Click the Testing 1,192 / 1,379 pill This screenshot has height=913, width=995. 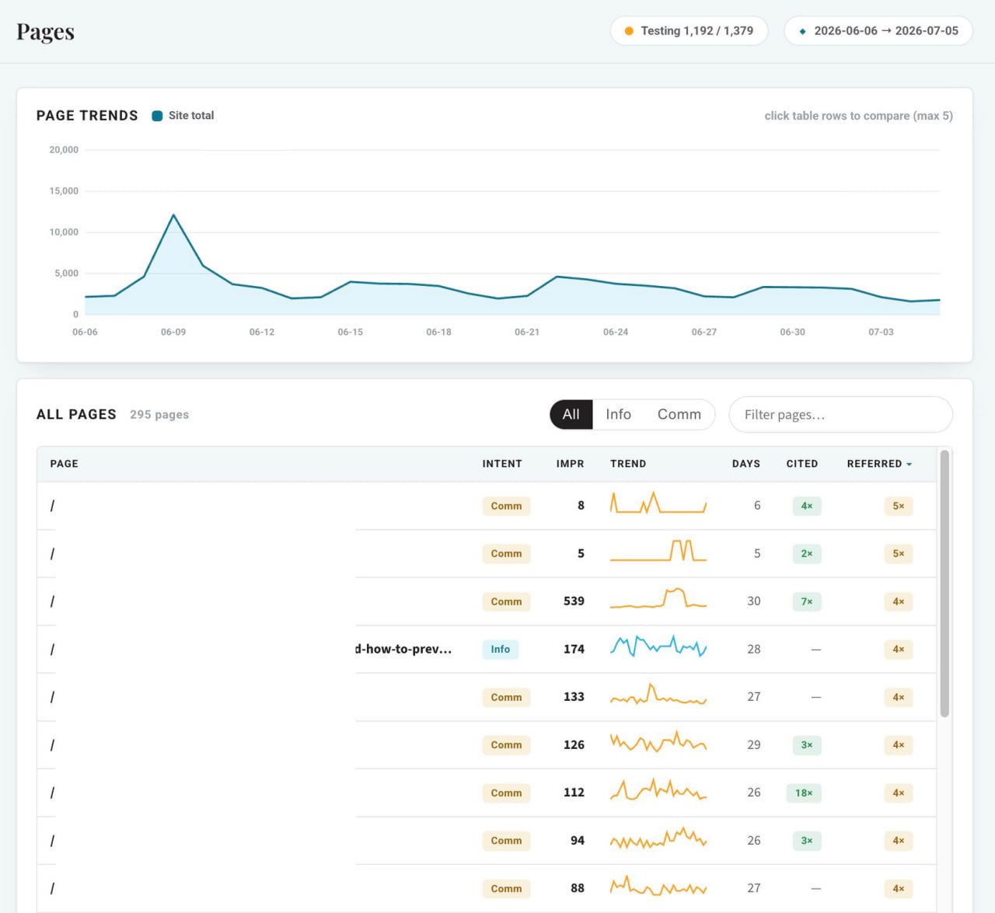(x=690, y=31)
